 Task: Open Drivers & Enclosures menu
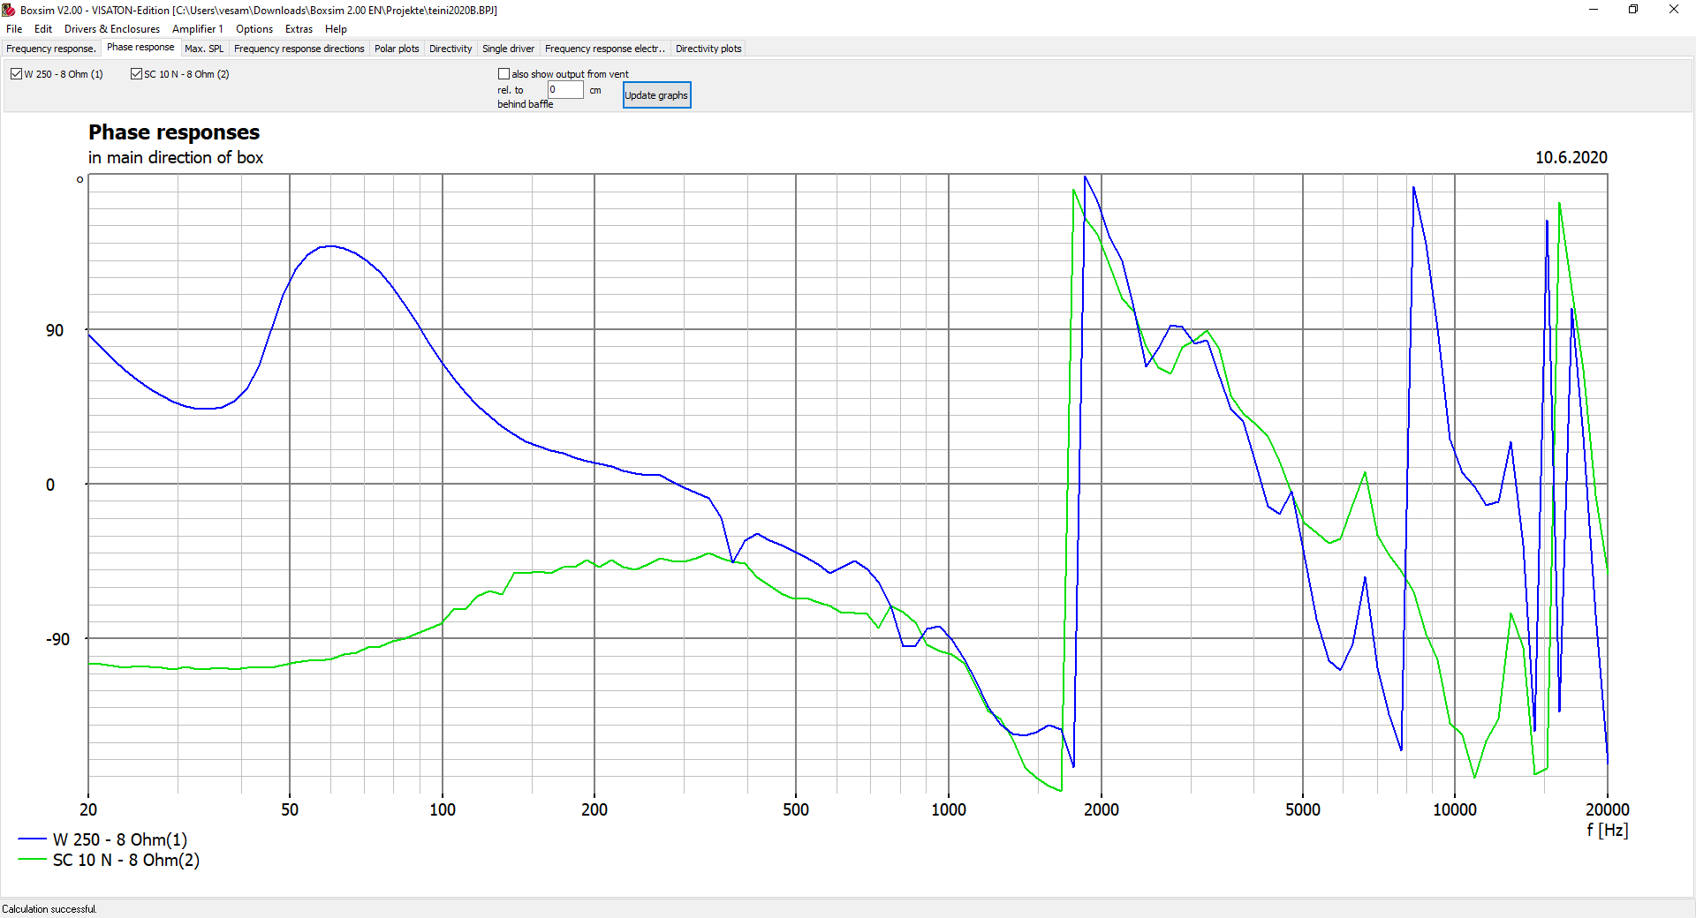tap(112, 29)
